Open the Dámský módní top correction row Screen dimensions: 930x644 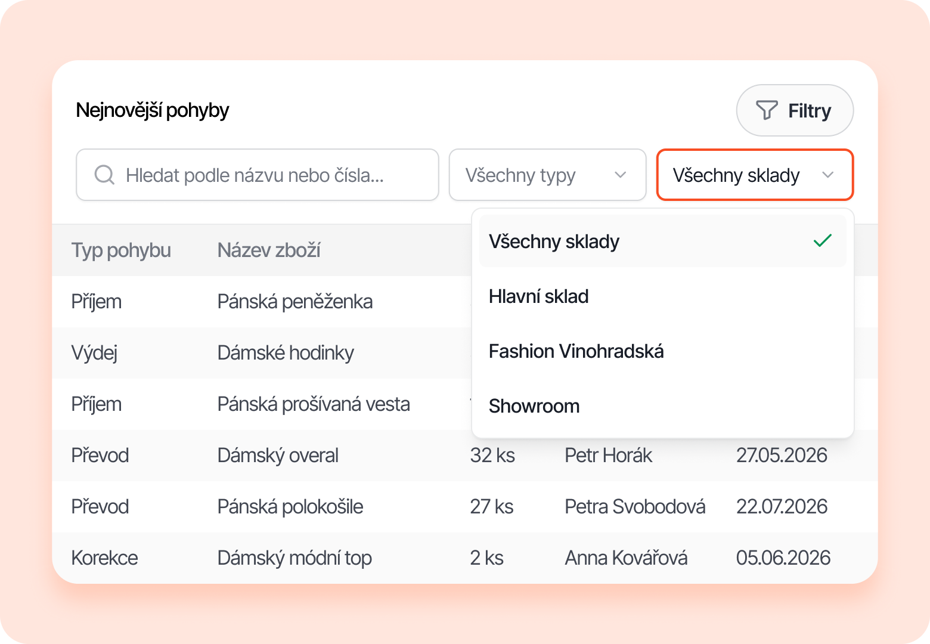click(294, 558)
